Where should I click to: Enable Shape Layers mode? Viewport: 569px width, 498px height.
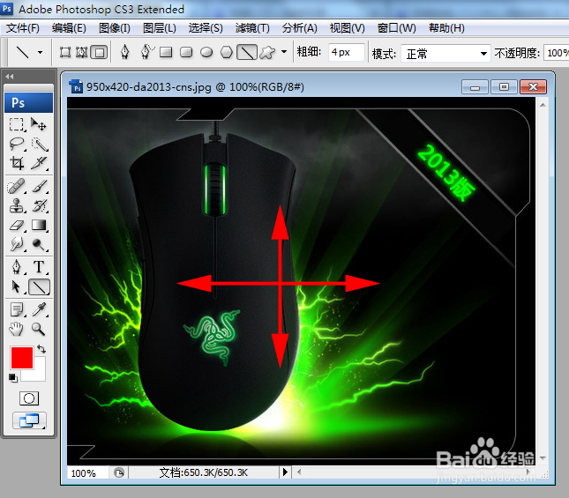pyautogui.click(x=65, y=52)
